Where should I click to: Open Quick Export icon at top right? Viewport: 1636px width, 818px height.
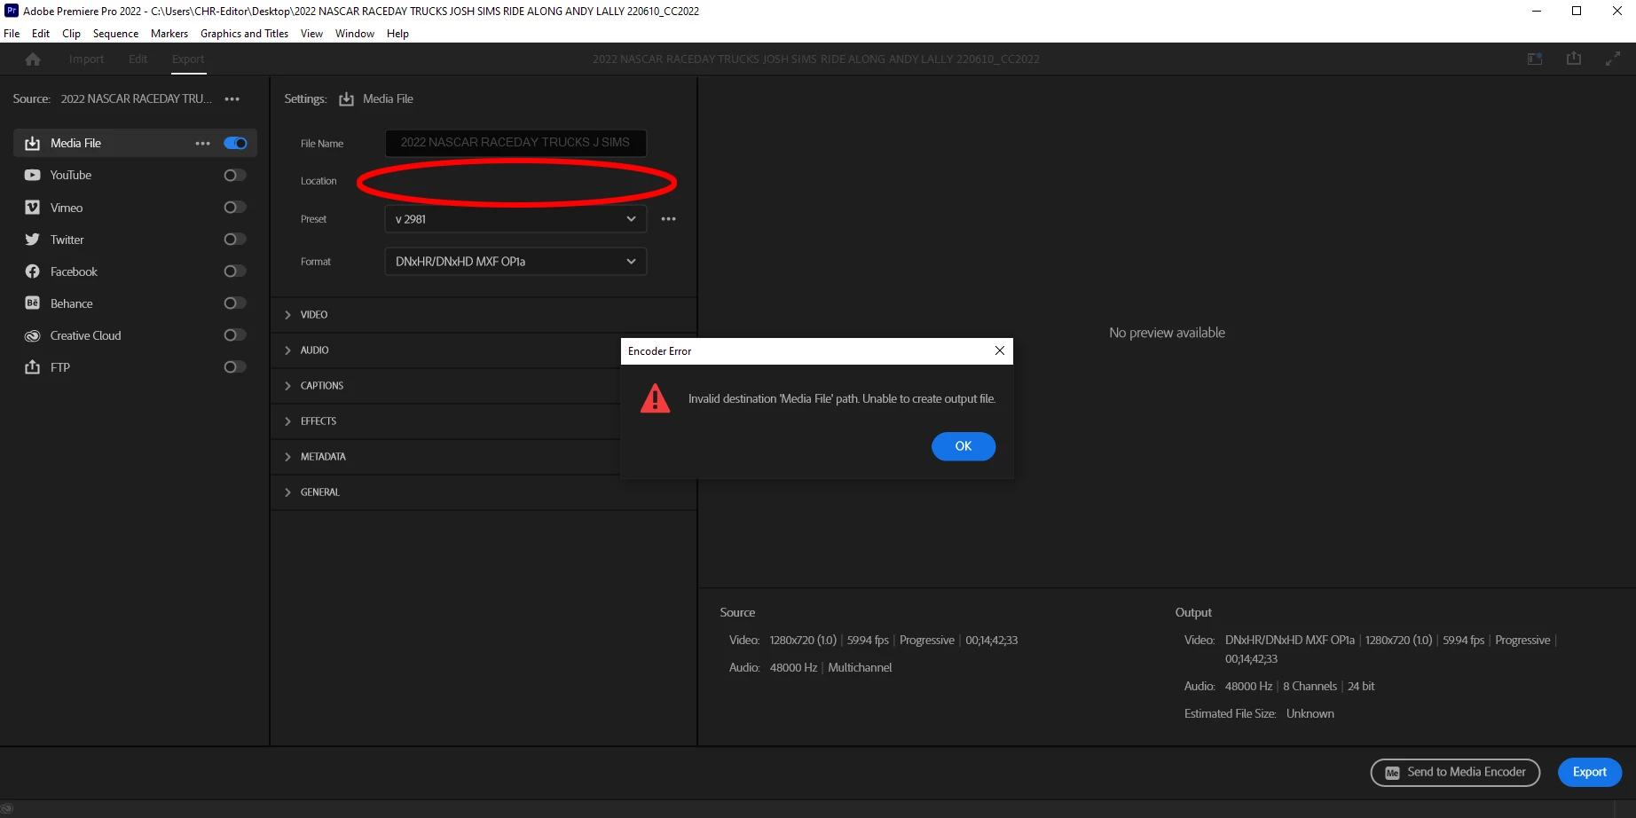tap(1574, 59)
